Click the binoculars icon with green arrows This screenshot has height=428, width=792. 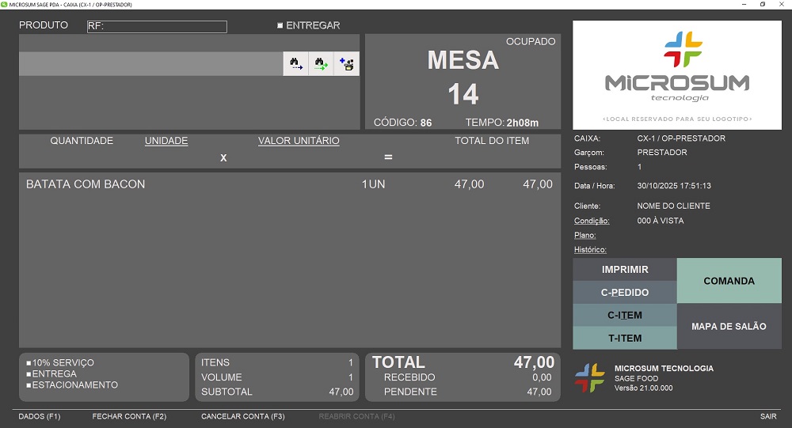(x=321, y=64)
